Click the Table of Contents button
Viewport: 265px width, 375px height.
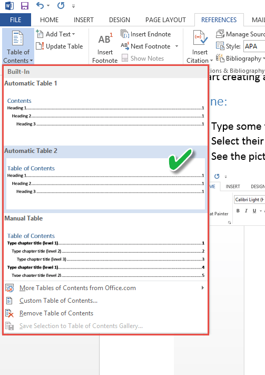tap(18, 46)
